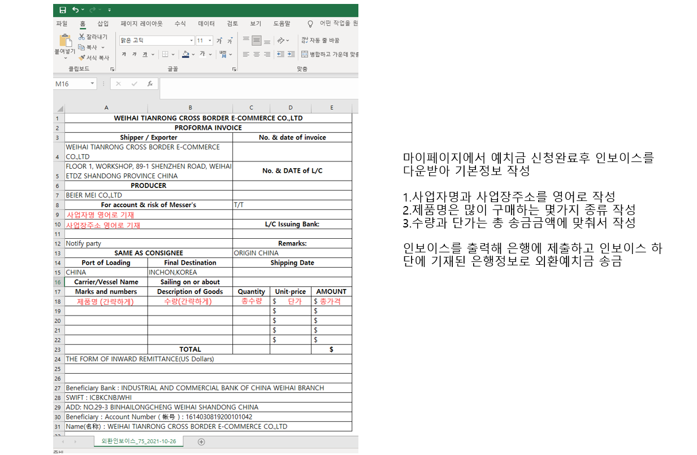Select column B by its header
Viewport: 697px width, 455px height.
pos(190,108)
